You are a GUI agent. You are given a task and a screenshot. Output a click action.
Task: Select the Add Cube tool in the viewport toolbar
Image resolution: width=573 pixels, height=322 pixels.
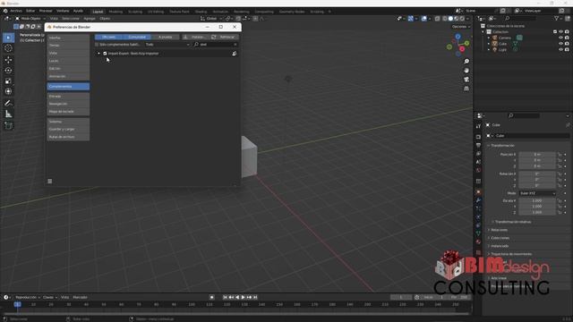(8, 125)
